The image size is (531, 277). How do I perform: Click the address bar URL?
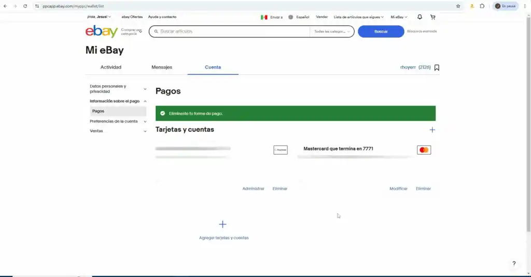pyautogui.click(x=73, y=6)
